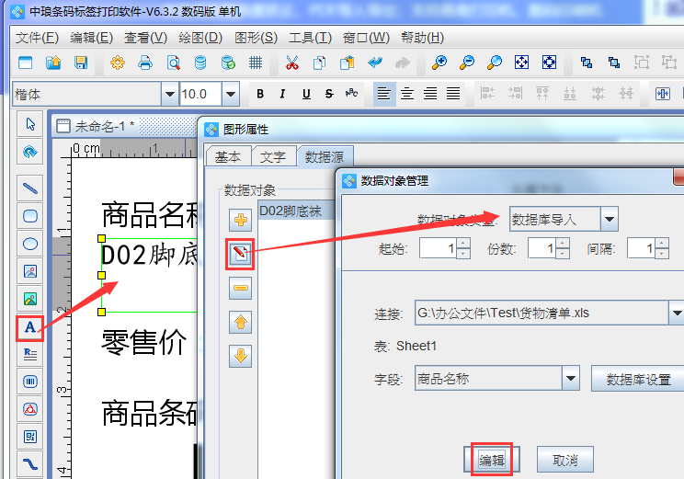Toggle underline text formatting
The height and width of the screenshot is (479, 684).
(305, 94)
